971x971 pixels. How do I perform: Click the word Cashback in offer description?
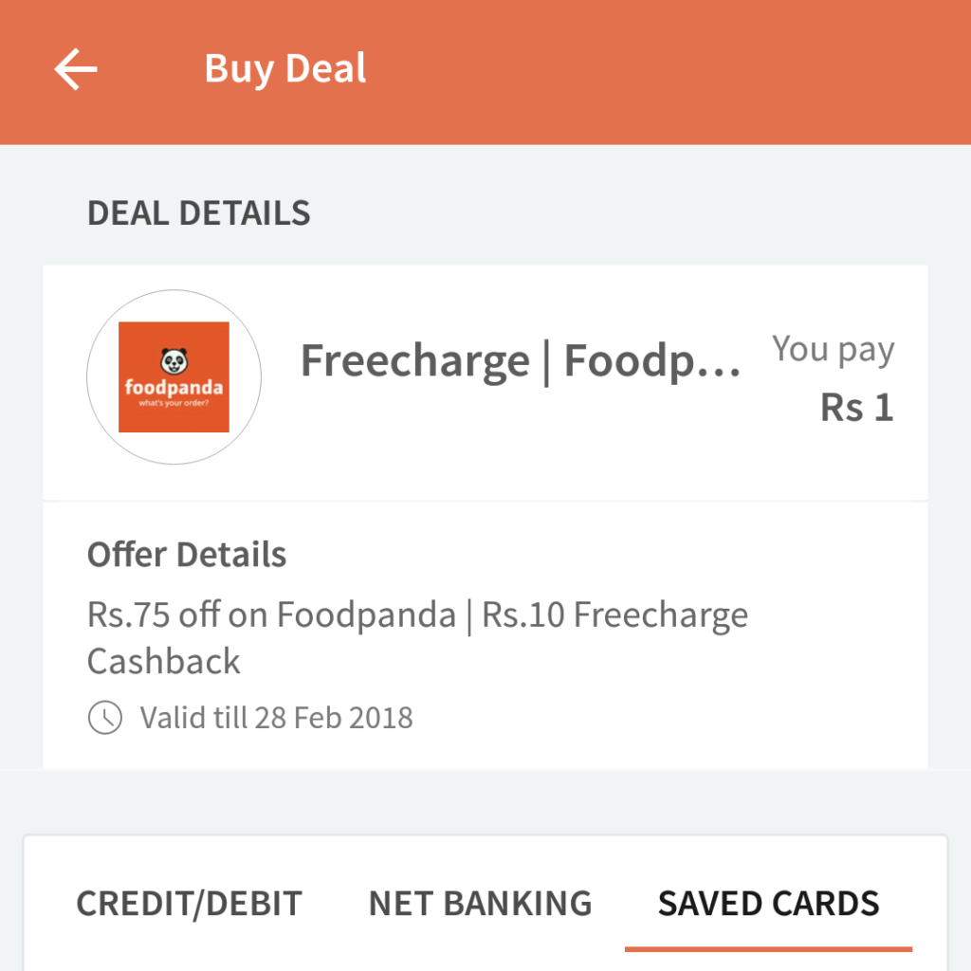164,661
